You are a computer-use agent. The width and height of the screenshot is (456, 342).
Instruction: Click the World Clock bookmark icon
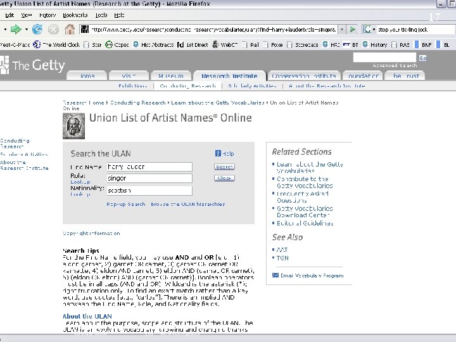coord(37,44)
